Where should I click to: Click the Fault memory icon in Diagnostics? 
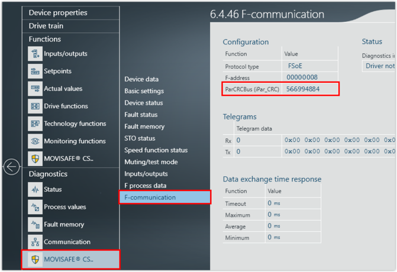(35, 225)
